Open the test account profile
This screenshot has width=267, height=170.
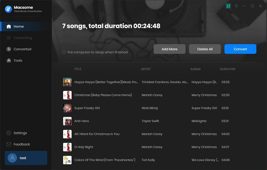26,158
